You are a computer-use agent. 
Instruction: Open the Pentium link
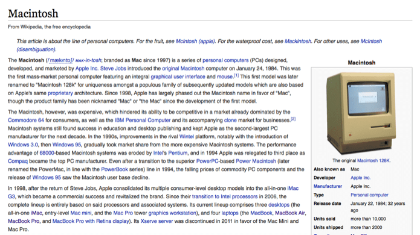(178, 153)
